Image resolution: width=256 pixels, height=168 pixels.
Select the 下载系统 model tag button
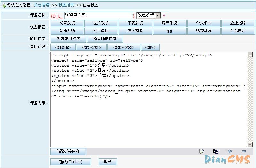[135, 23]
